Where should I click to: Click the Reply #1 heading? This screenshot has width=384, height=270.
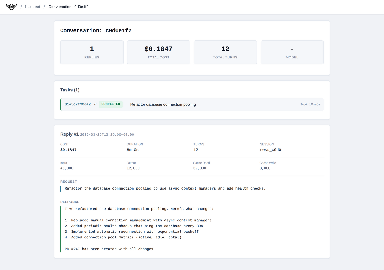69,134
